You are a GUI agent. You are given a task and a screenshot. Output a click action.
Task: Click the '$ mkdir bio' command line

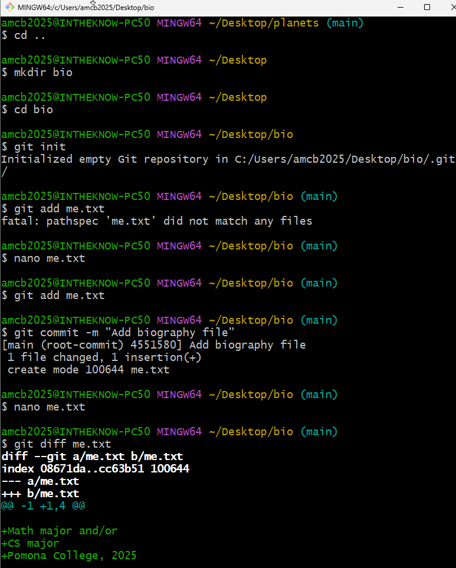click(37, 73)
